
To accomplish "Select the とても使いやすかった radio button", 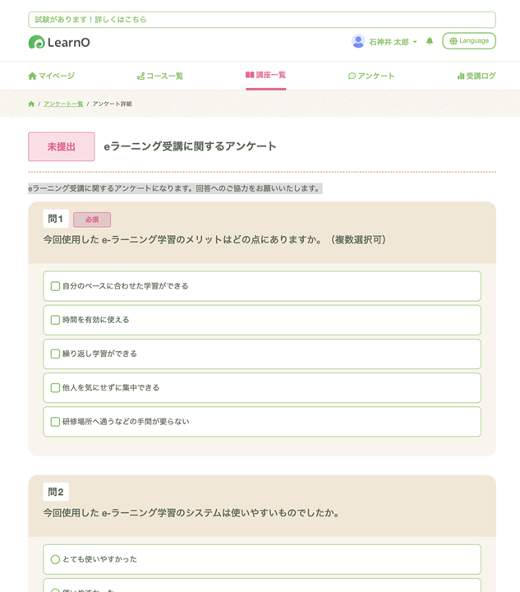I will pyautogui.click(x=56, y=559).
